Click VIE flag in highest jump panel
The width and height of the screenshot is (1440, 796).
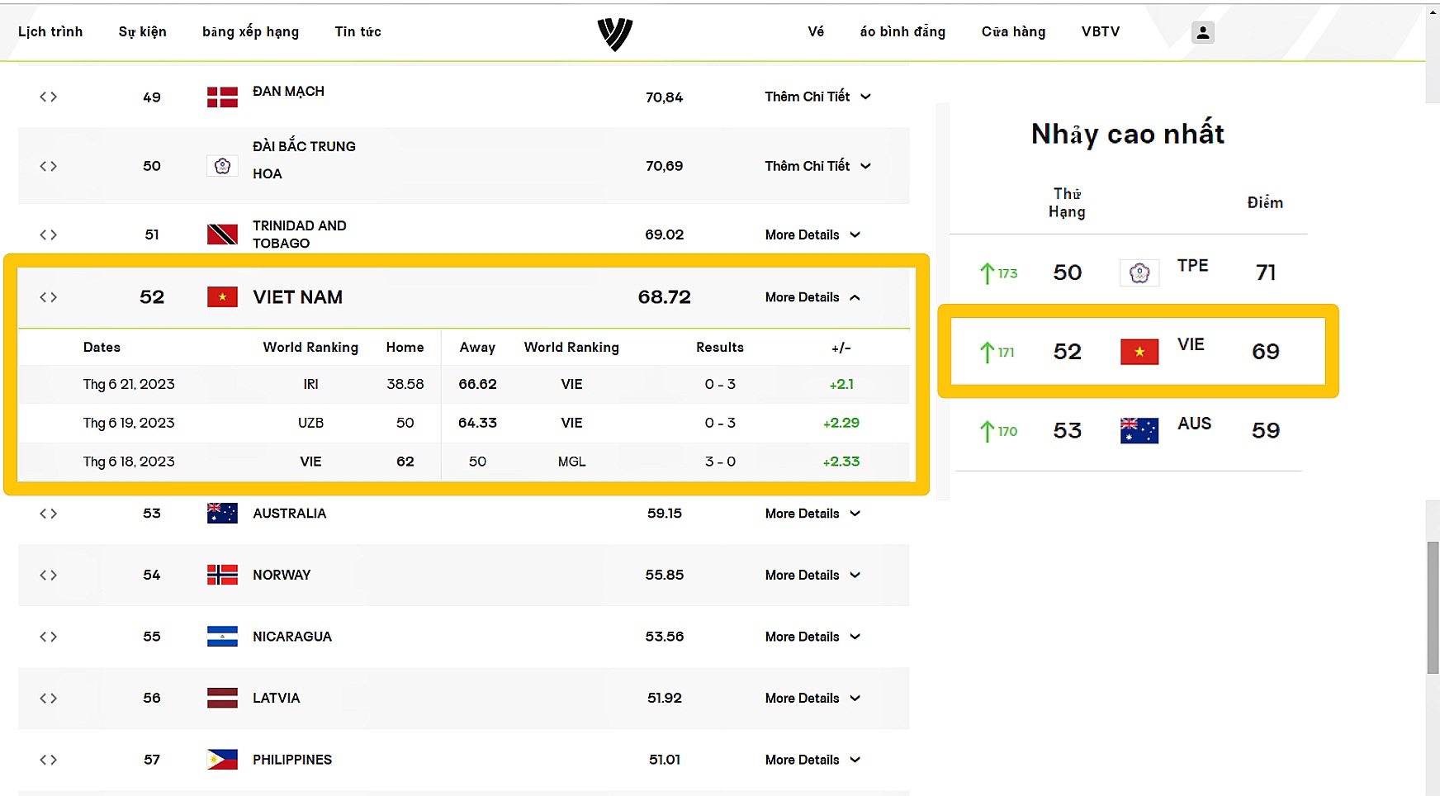1139,352
